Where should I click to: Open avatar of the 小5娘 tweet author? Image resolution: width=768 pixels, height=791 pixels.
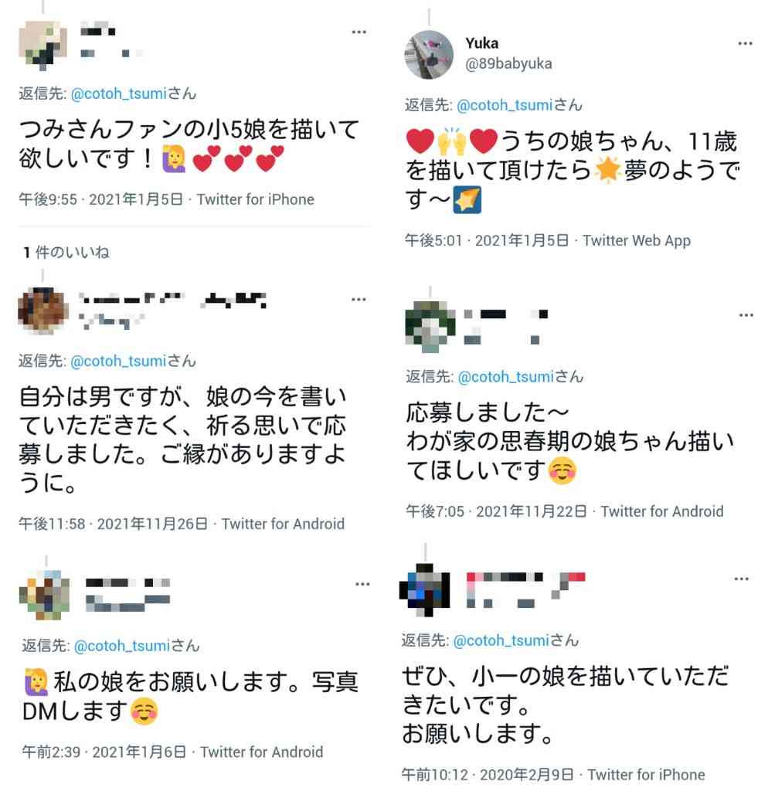(43, 44)
